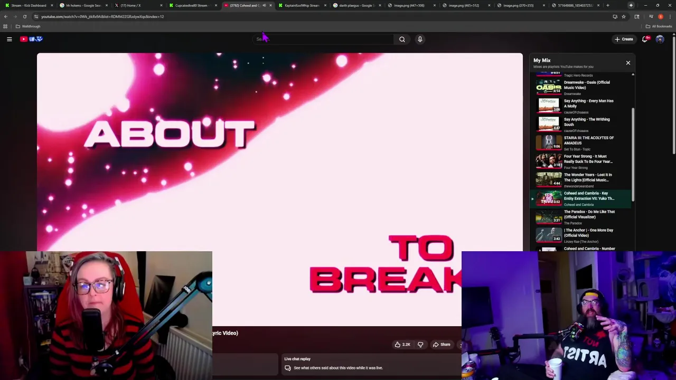The image size is (676, 380).
Task: Play The Wonder Years - Lost It In The Lights
Action: (581, 179)
